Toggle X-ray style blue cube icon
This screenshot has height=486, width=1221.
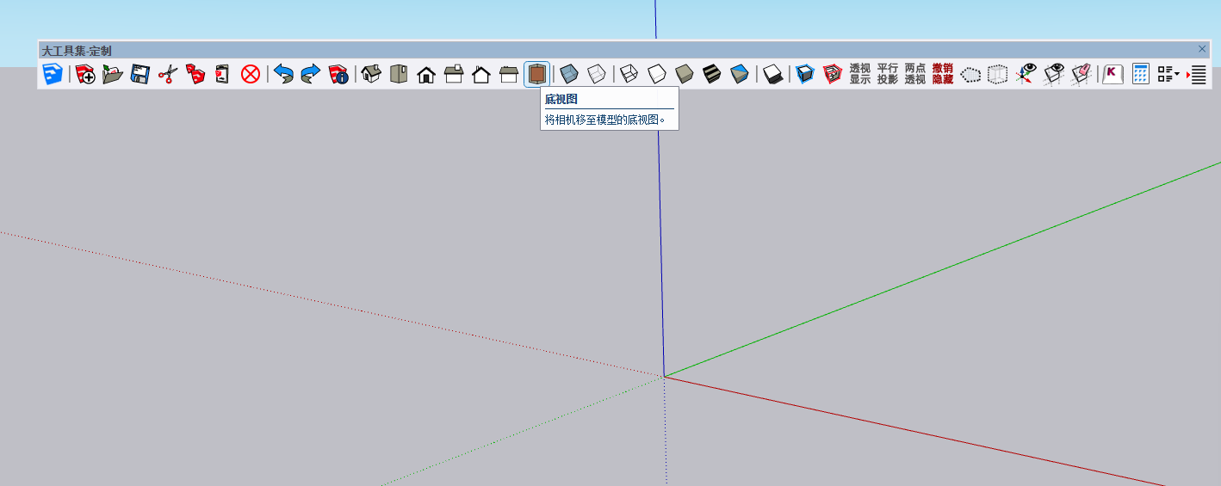[568, 74]
